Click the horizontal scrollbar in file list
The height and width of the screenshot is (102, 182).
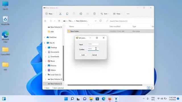[105, 85]
